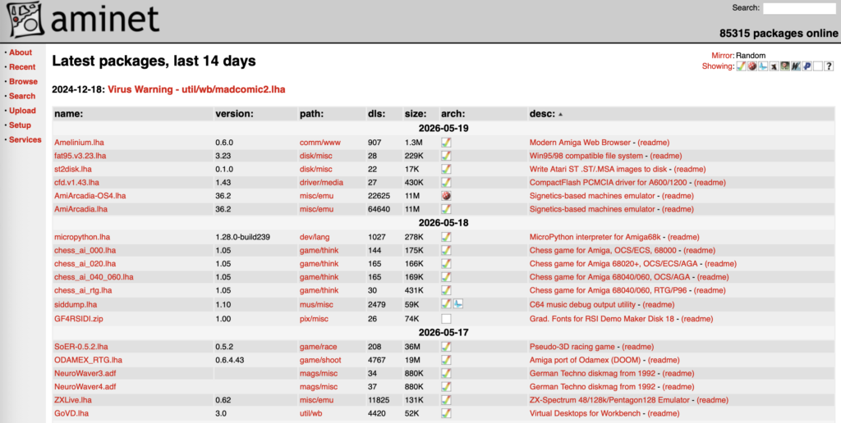Toggle the blue butterfly filter next to Showing

point(763,66)
